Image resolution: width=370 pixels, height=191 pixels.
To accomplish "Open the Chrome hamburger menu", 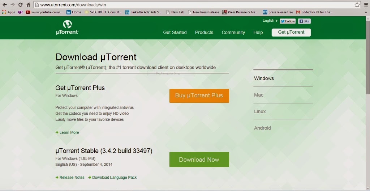I will pyautogui.click(x=366, y=5).
